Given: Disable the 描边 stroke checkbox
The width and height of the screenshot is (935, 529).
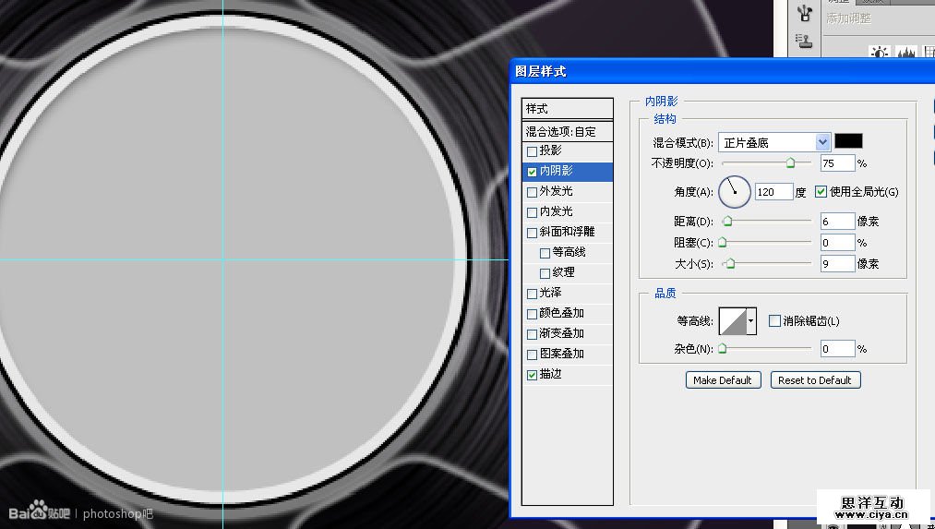Looking at the screenshot, I should tap(532, 375).
